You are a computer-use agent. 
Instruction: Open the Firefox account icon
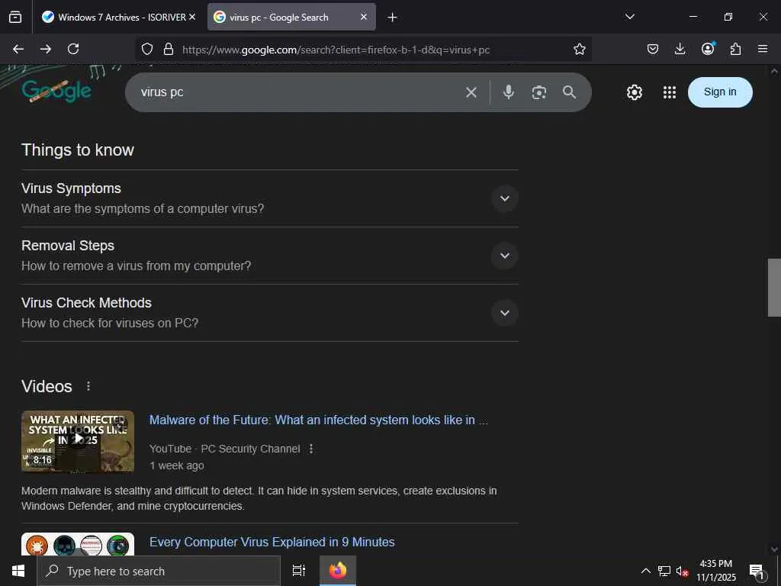tap(708, 48)
